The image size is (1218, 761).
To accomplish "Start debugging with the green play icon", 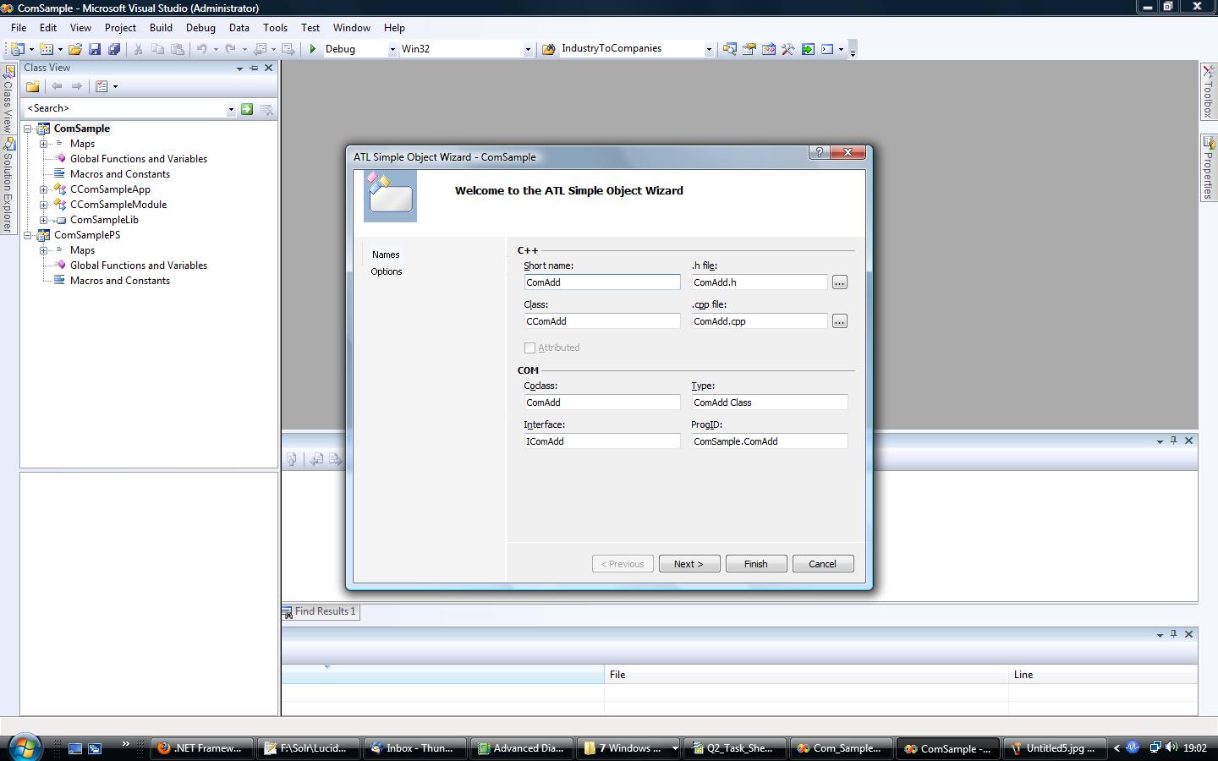I will point(312,49).
